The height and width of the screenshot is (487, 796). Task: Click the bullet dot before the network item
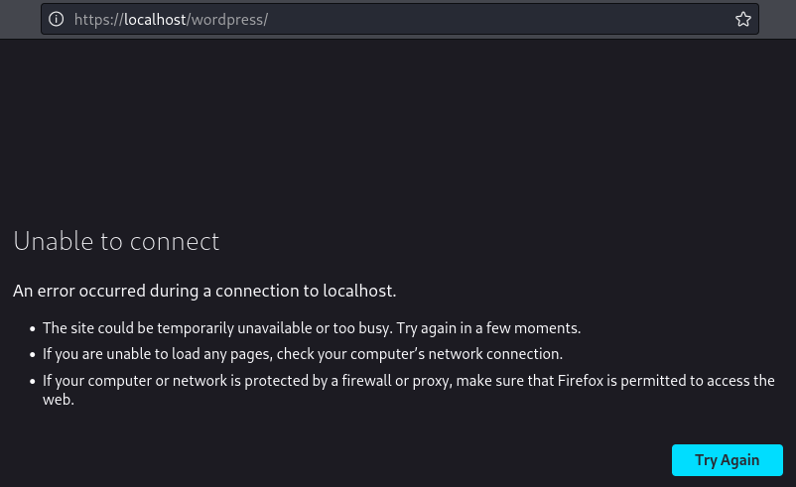tap(32, 354)
